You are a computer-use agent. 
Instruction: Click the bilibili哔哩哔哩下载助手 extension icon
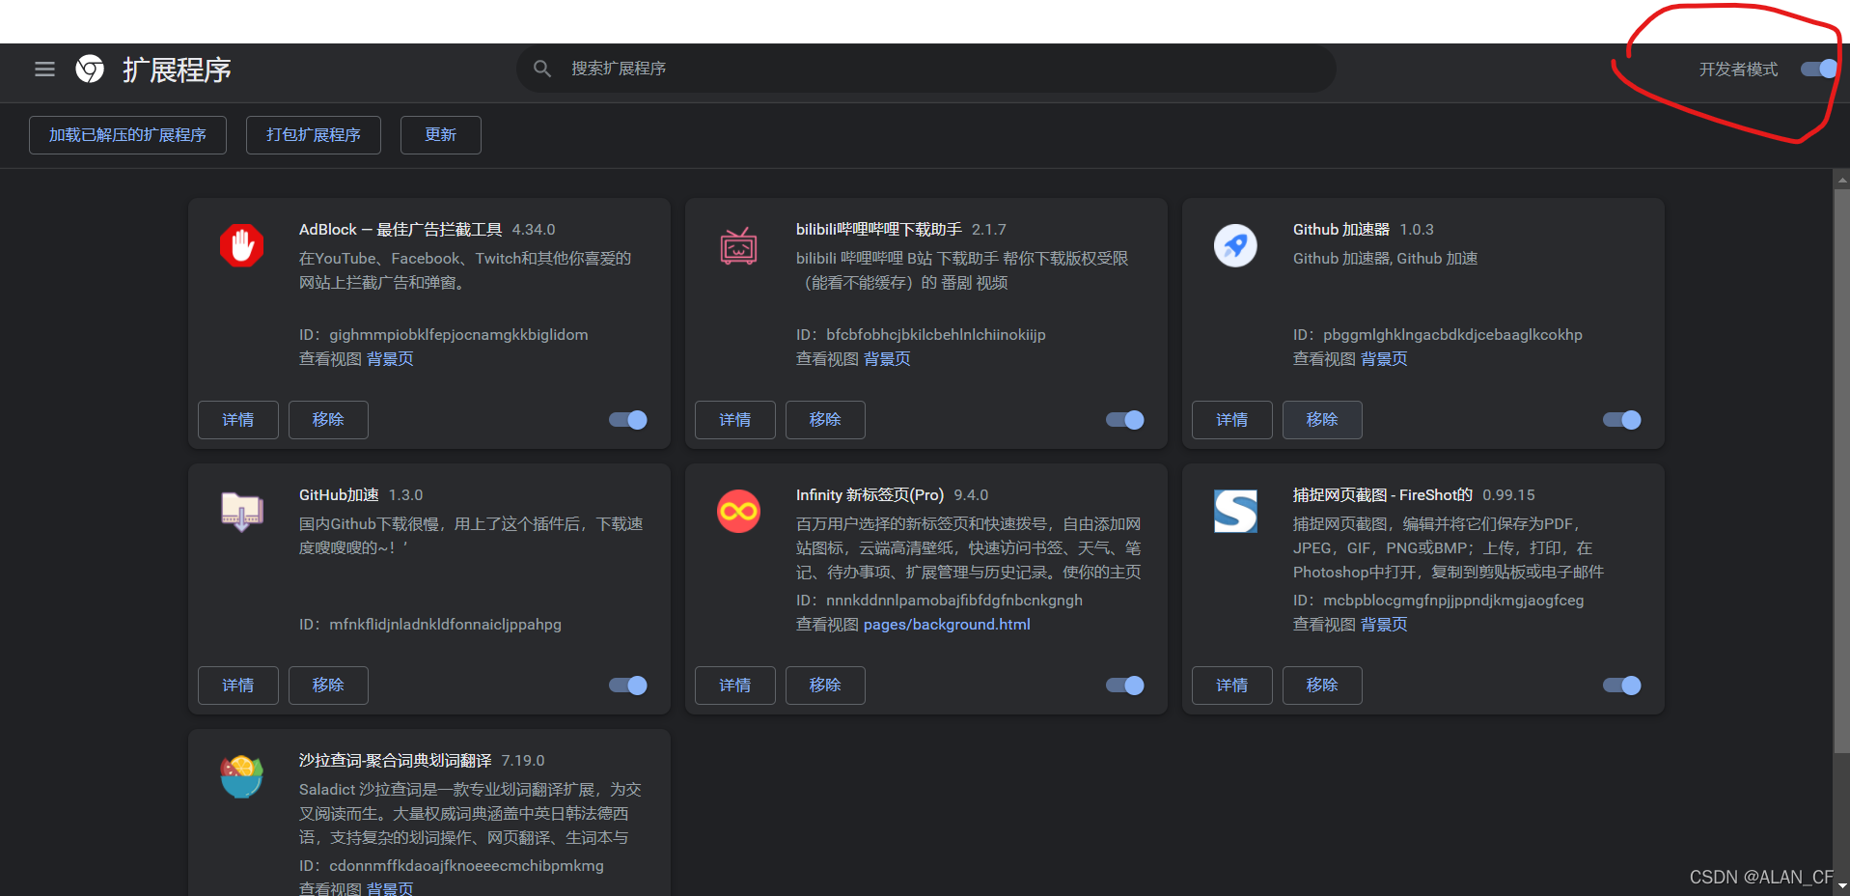point(738,246)
